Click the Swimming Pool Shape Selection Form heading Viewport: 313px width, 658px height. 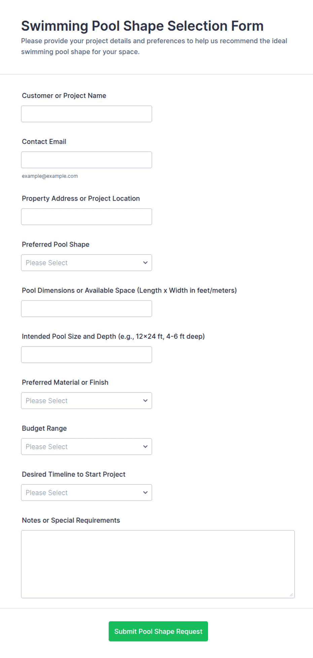142,26
